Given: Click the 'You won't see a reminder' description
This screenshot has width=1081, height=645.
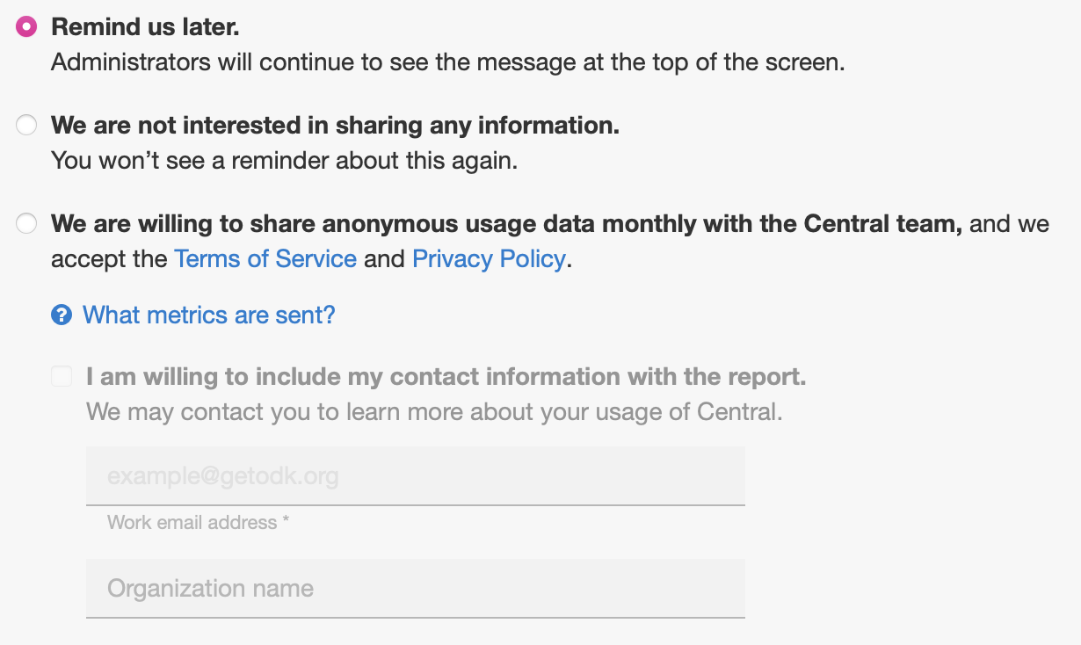Looking at the screenshot, I should pos(284,161).
